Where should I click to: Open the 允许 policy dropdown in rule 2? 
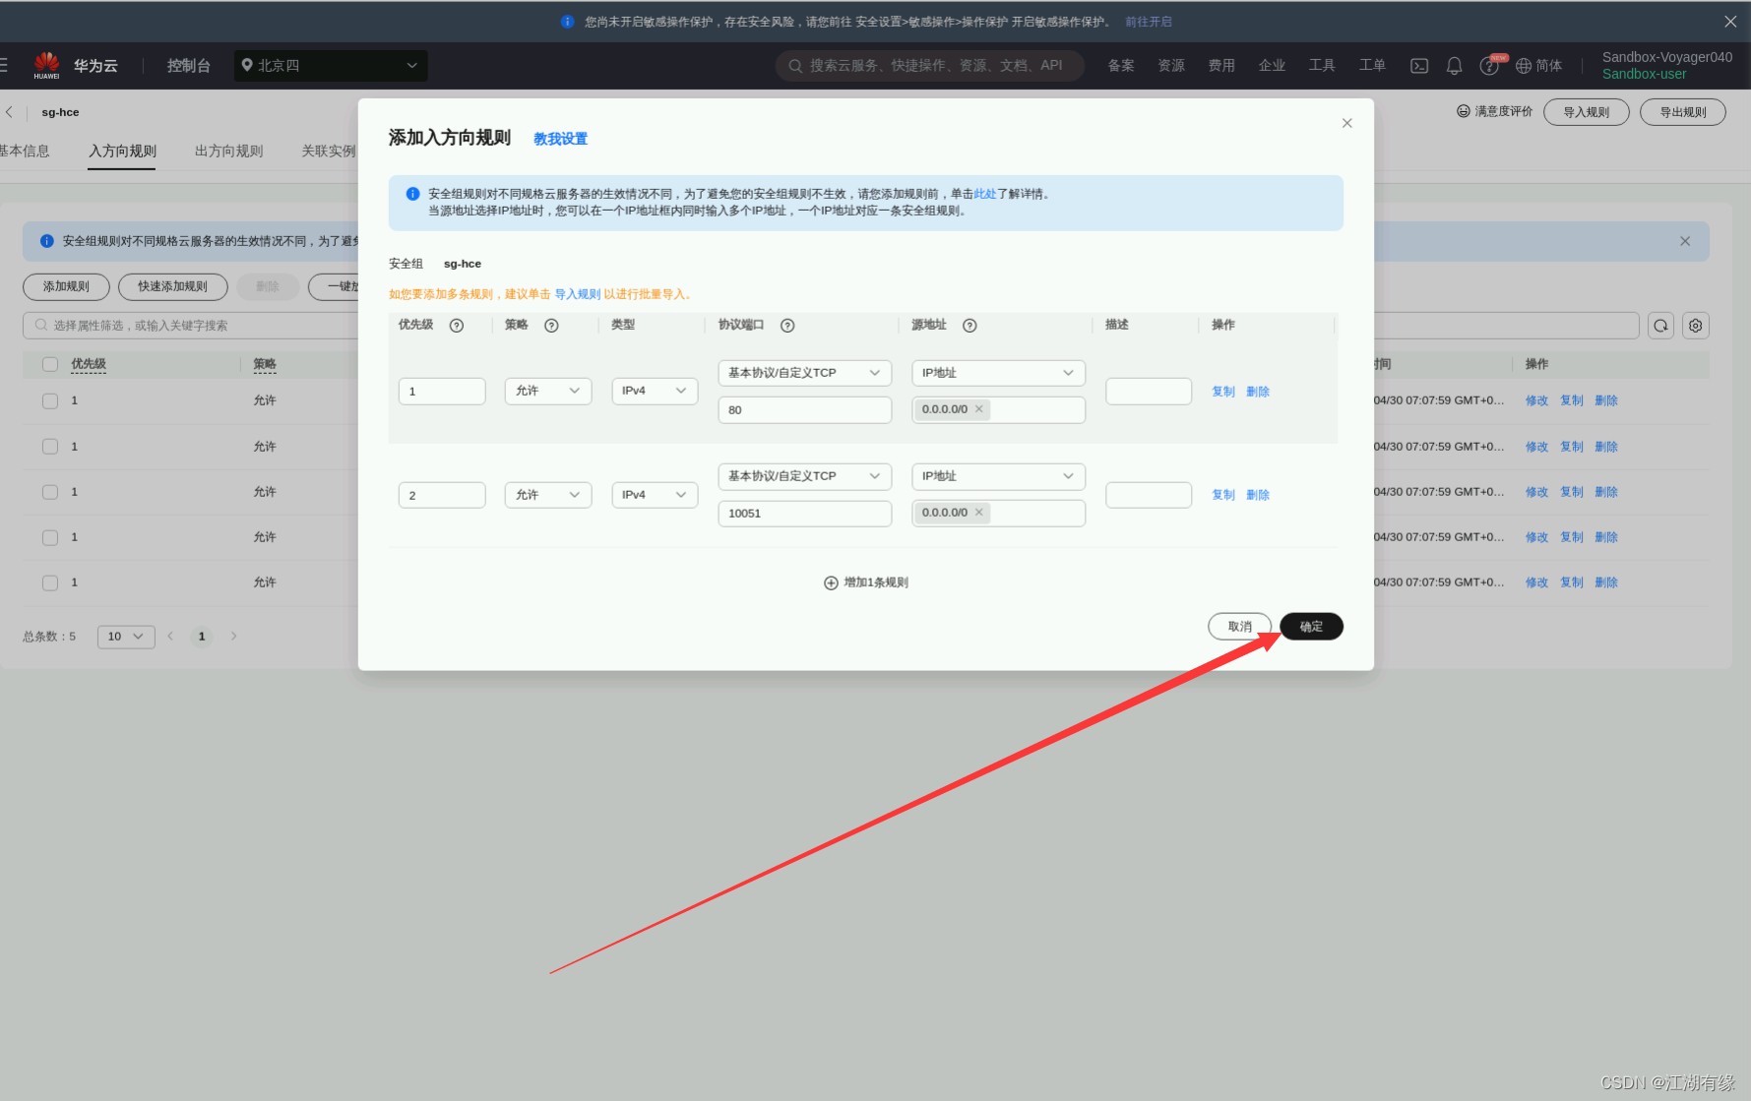[548, 495]
